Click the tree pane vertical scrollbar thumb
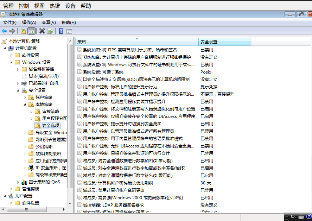 (x=70, y=116)
